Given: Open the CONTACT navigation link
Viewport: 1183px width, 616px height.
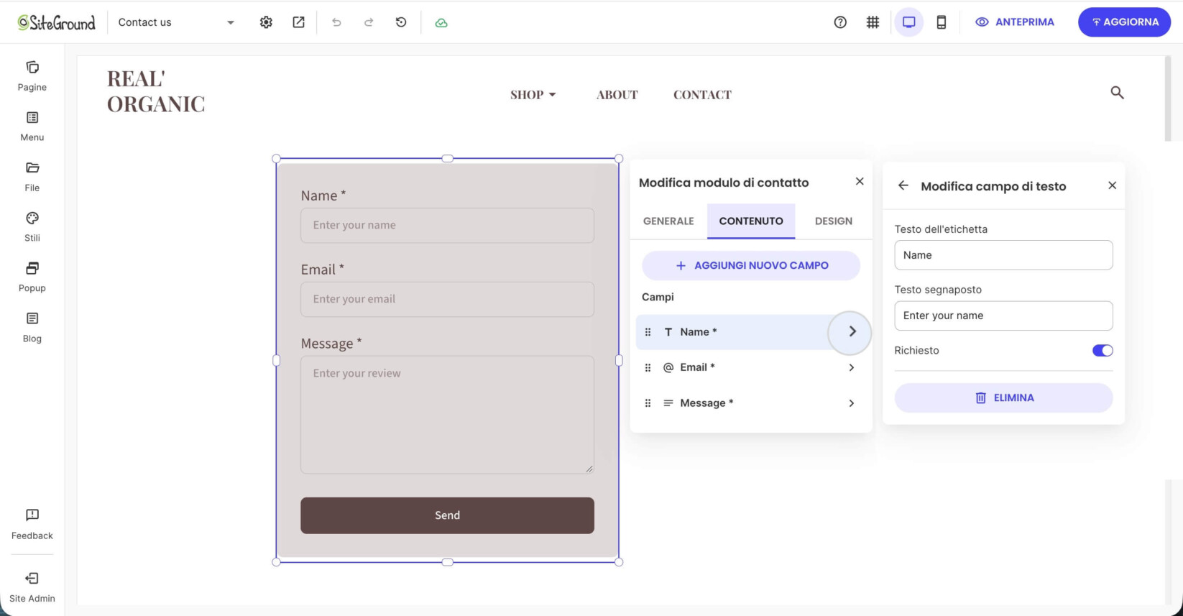Looking at the screenshot, I should point(702,95).
